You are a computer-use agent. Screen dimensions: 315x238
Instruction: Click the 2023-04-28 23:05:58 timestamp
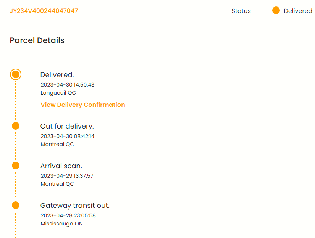tap(68, 215)
